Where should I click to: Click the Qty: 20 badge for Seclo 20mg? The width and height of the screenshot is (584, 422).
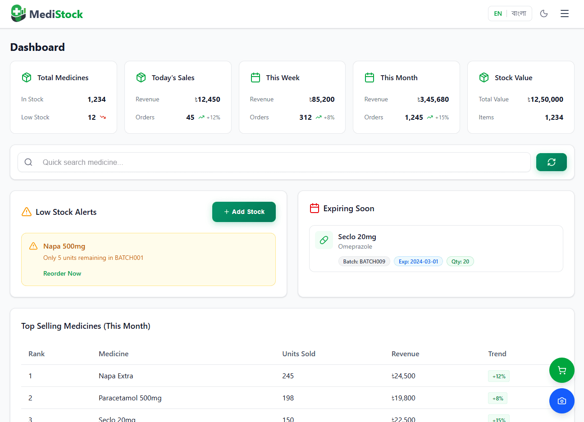(x=460, y=261)
